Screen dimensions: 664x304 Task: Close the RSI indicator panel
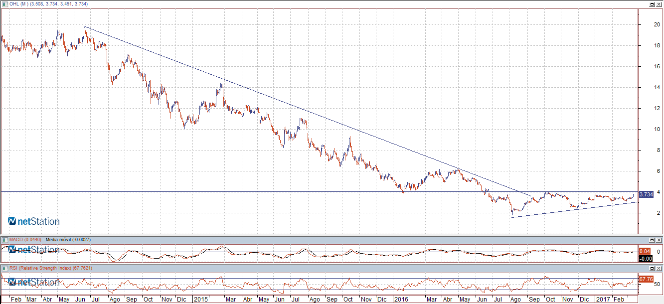click(659, 268)
